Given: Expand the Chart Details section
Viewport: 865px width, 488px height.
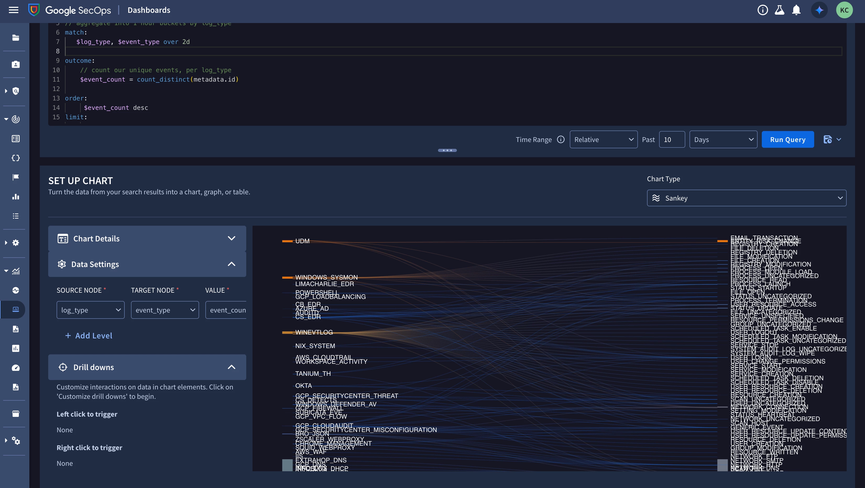Looking at the screenshot, I should point(231,238).
